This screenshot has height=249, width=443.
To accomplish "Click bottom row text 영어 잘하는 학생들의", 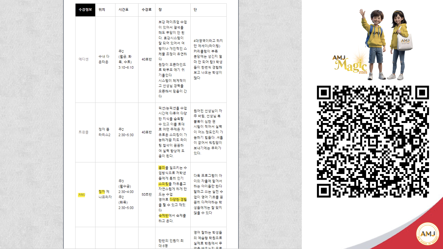I will coord(208,240).
